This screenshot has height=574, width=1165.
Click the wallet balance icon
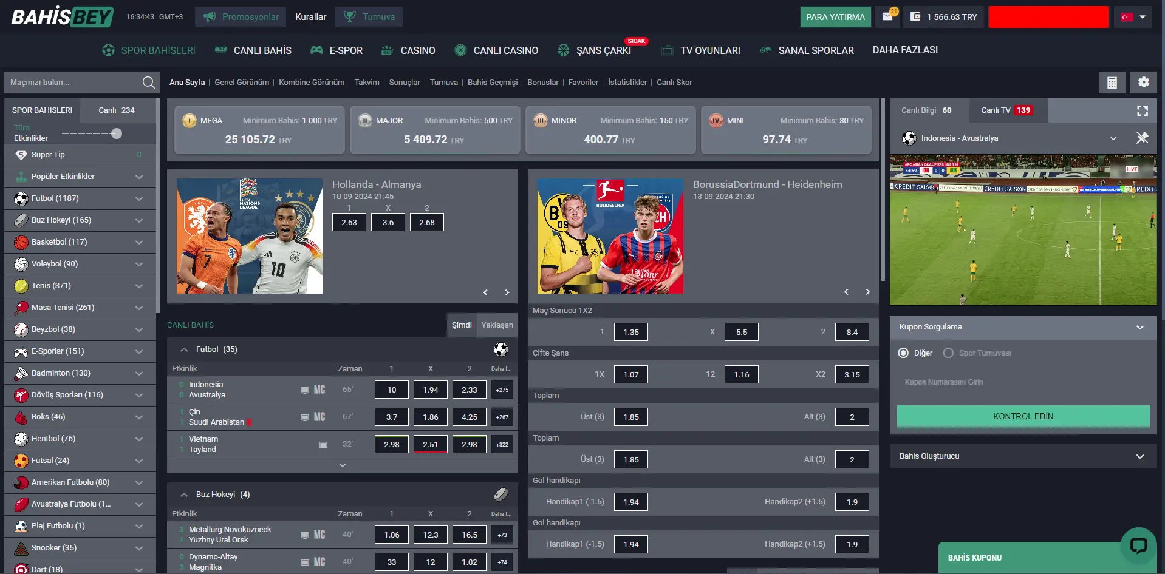pos(915,17)
